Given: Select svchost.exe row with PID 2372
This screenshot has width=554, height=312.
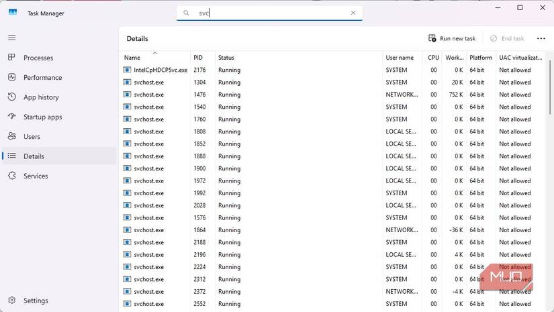Looking at the screenshot, I should [332, 291].
